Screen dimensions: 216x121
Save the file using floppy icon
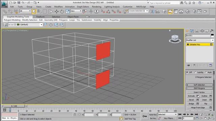pos(19,2)
